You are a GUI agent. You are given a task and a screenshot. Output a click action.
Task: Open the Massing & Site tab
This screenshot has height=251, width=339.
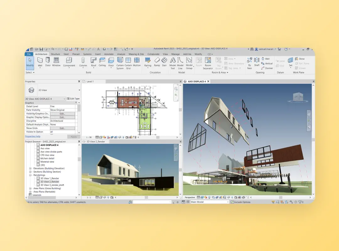(136, 54)
